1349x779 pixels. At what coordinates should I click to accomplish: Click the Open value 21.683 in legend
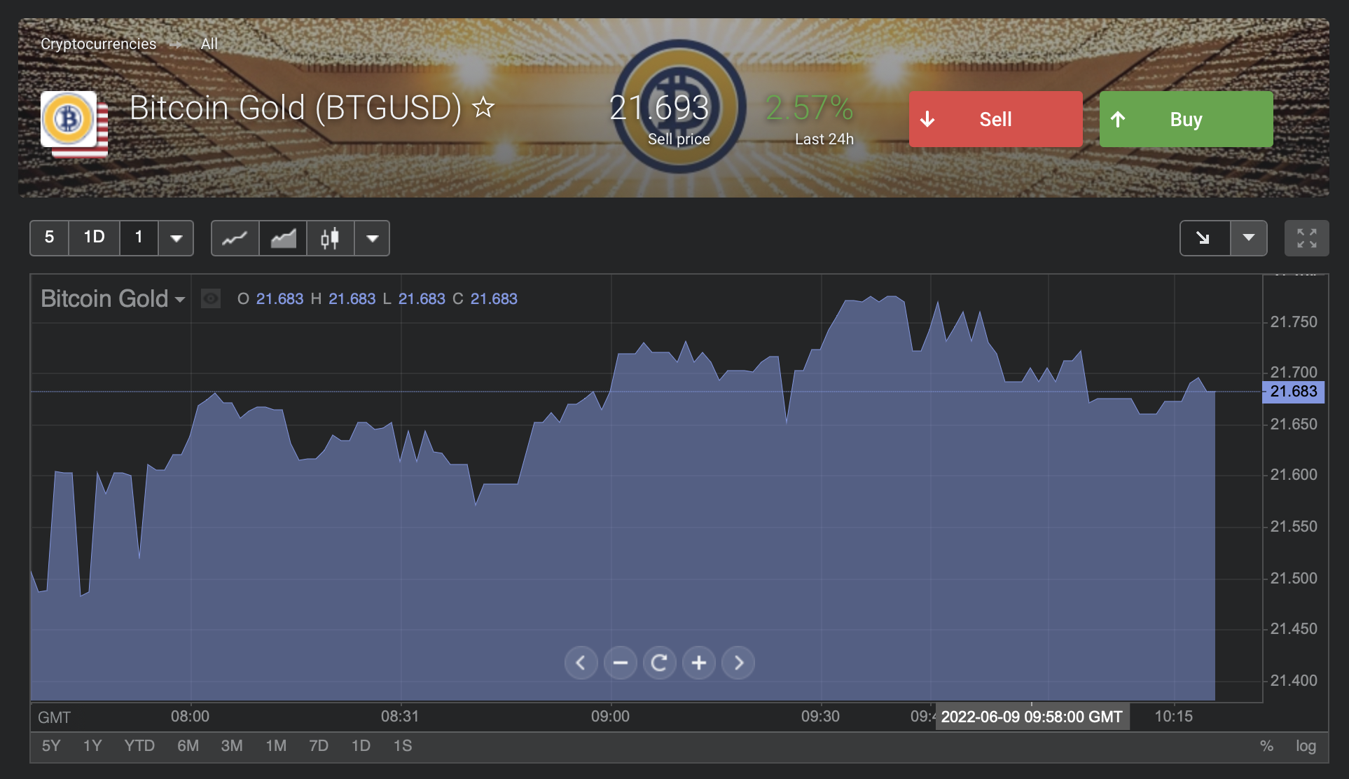pos(279,299)
